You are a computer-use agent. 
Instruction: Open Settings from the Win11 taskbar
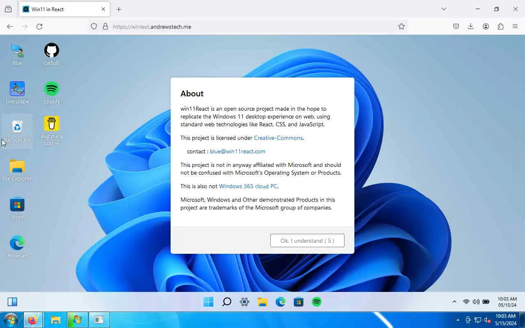[244, 302]
